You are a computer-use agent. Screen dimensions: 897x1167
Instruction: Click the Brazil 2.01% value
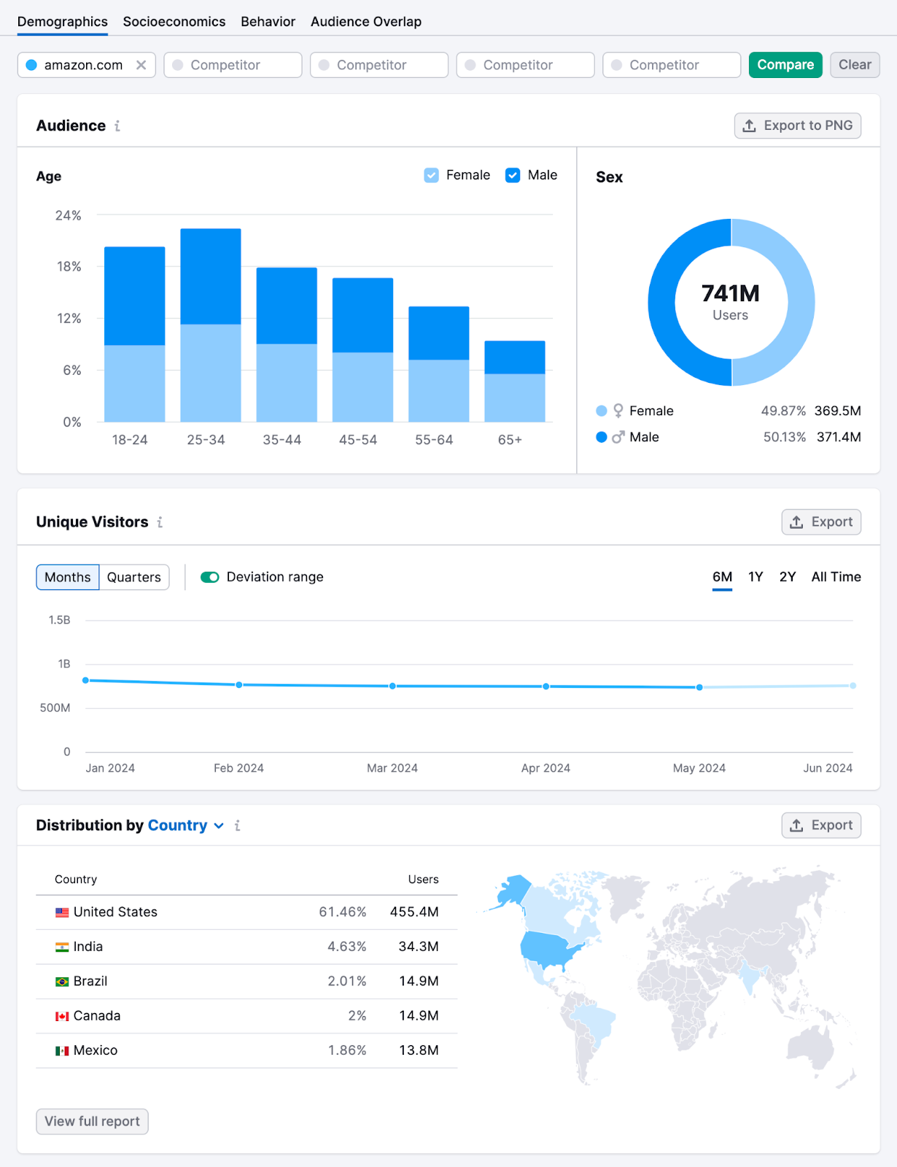(347, 982)
